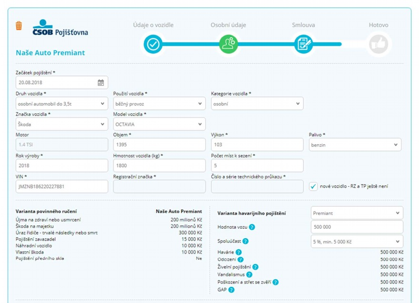419x303 pixels.
Task: Click the Motor field with 1.4 TSI
Action: click(x=62, y=145)
